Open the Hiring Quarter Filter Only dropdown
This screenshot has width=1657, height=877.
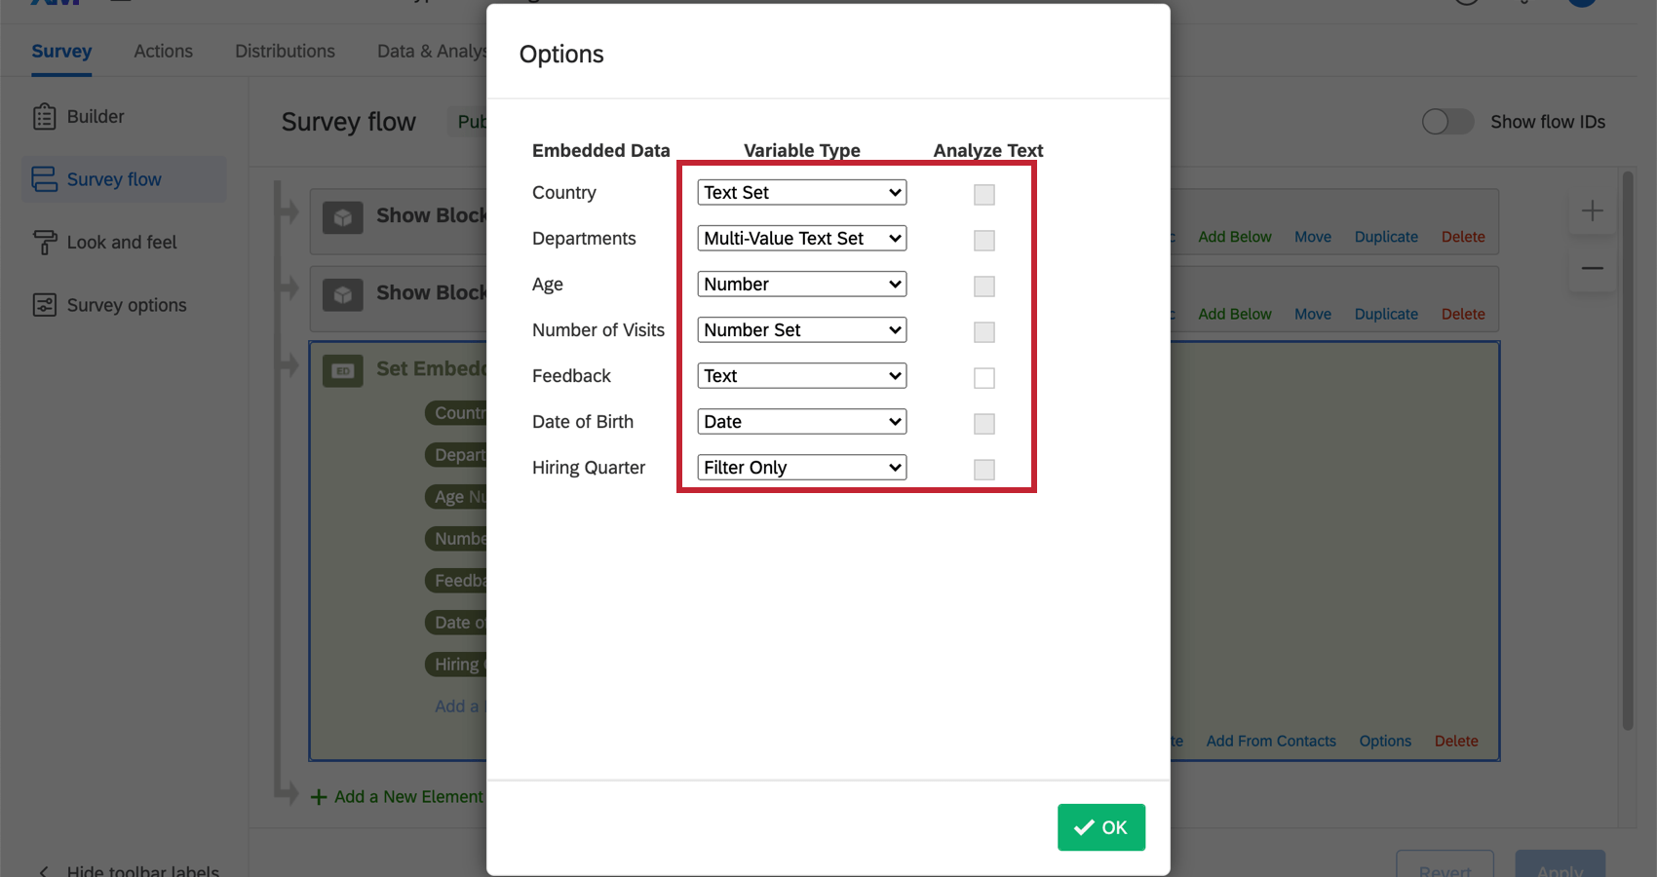tap(801, 467)
